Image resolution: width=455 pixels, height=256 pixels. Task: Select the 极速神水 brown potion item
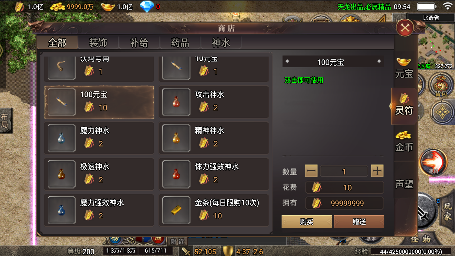(99, 174)
